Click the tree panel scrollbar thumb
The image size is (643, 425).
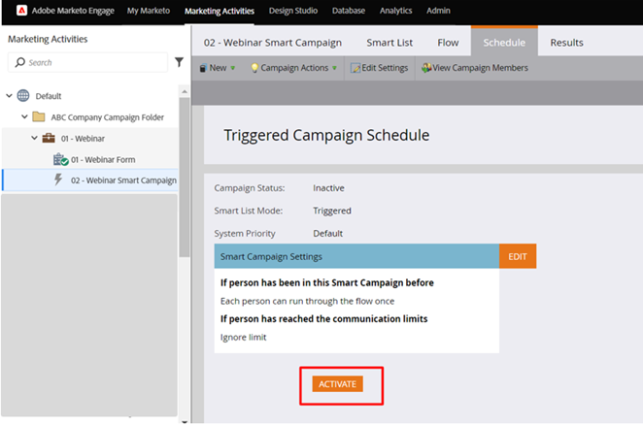(x=185, y=177)
